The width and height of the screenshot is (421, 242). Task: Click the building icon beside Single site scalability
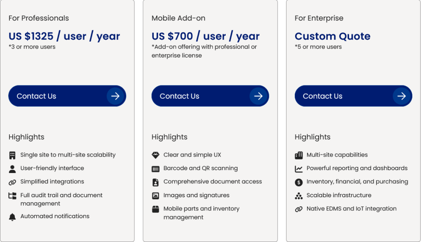[x=12, y=155]
